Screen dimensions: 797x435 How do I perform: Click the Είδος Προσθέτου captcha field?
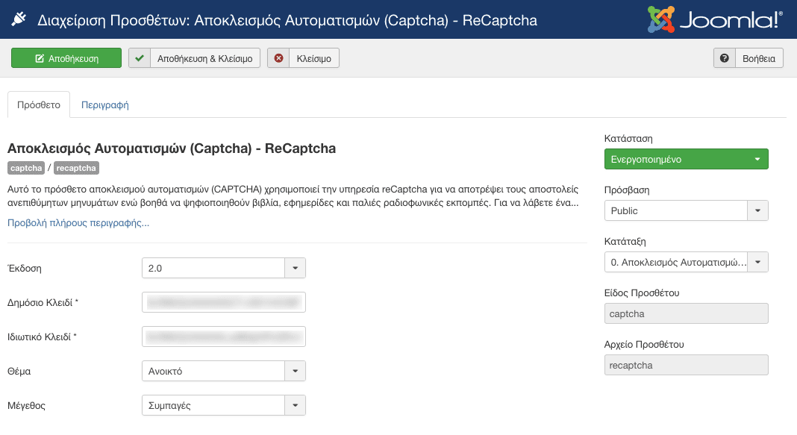(687, 313)
